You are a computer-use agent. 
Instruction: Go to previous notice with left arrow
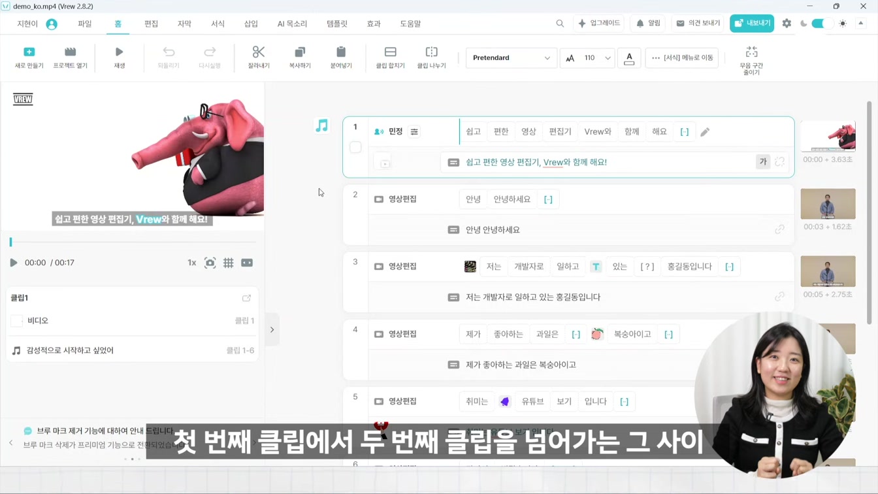(11, 443)
